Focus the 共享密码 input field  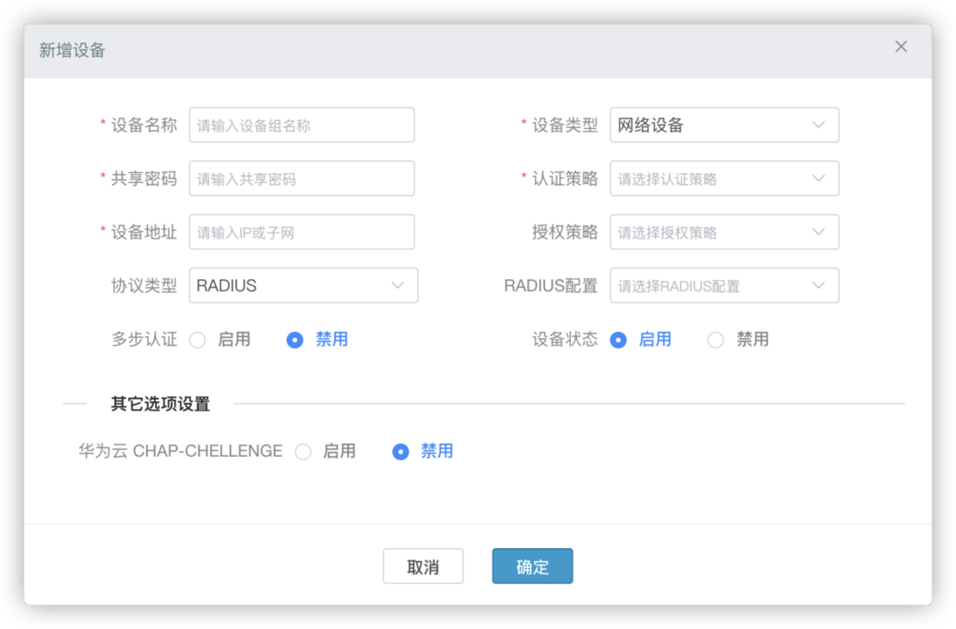tap(301, 179)
